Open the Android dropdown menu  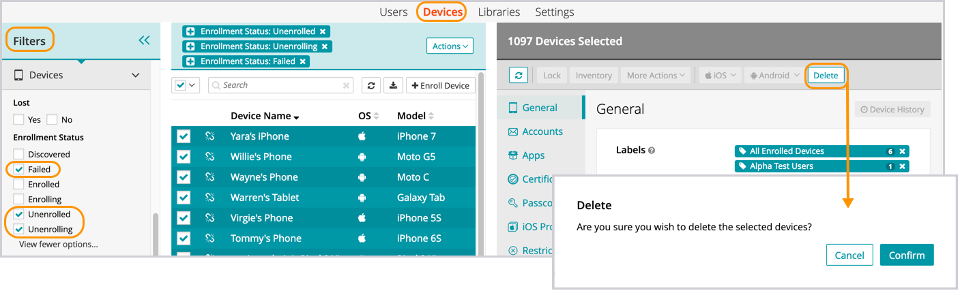[x=774, y=76]
